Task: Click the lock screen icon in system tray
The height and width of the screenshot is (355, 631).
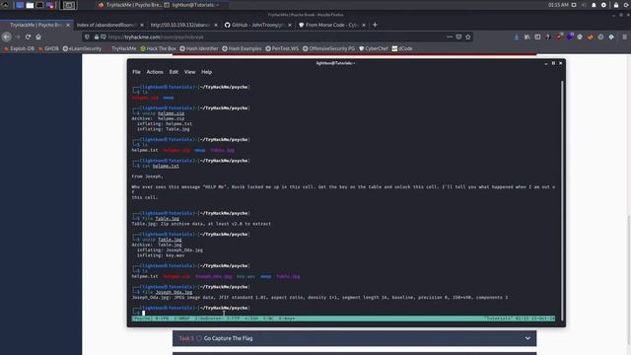Action: (616, 5)
